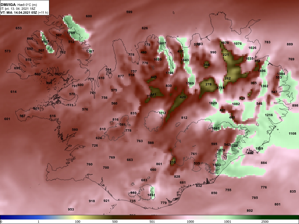299x224 pixels.
Task: Click the 921 height value
Action: [106, 201]
